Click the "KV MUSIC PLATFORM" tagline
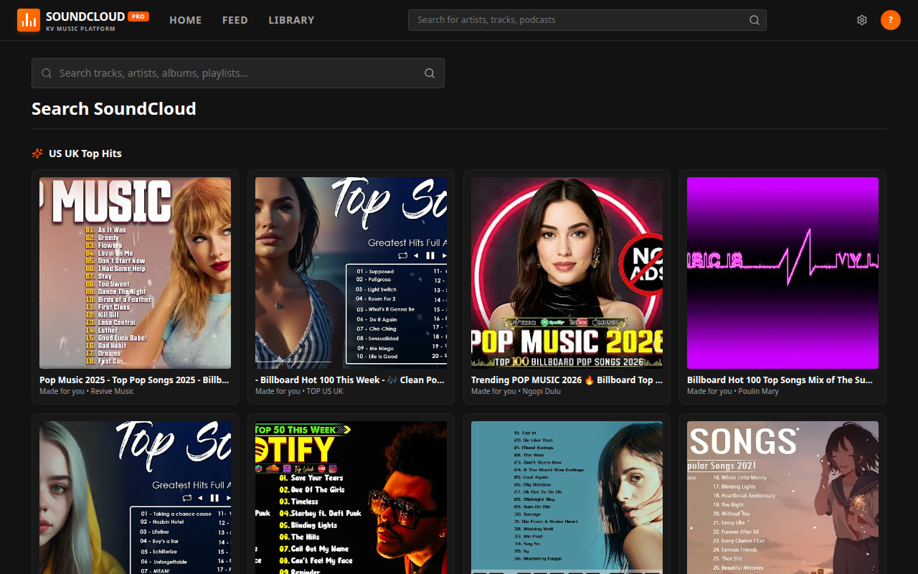Viewport: 918px width, 574px height. click(x=80, y=29)
